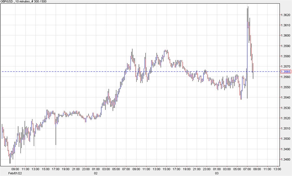Click the 13:00 time label under Feb/01/22
The width and height of the screenshot is (292, 176).
[x=35, y=169]
